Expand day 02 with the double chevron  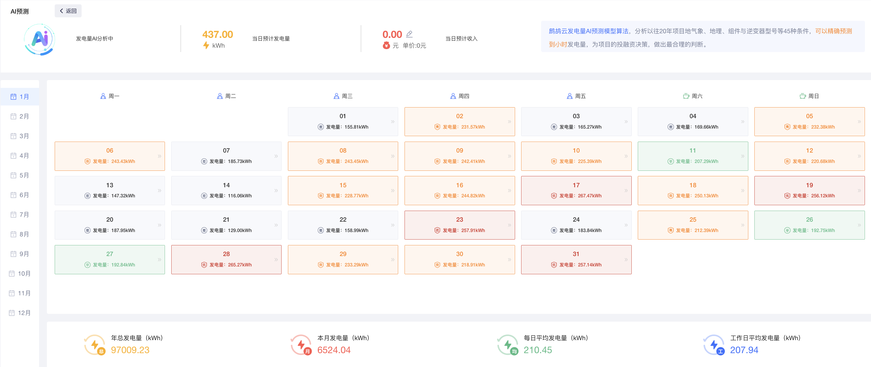509,122
